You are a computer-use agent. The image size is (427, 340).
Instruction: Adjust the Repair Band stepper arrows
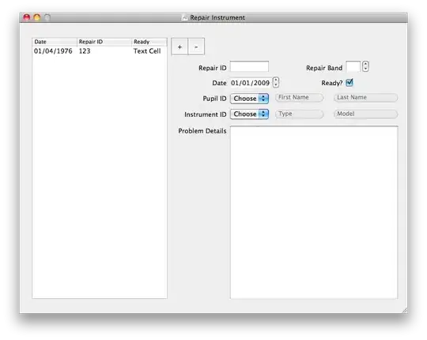[x=365, y=66]
